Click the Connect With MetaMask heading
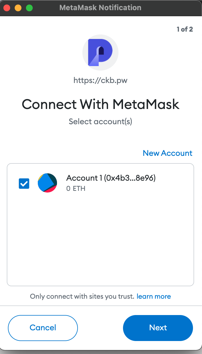This screenshot has height=354, width=202. (101, 104)
